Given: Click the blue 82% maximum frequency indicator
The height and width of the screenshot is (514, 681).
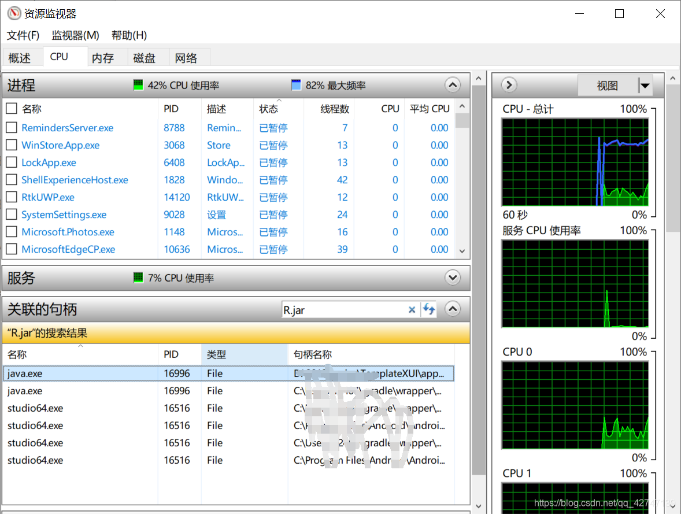Looking at the screenshot, I should tap(296, 85).
